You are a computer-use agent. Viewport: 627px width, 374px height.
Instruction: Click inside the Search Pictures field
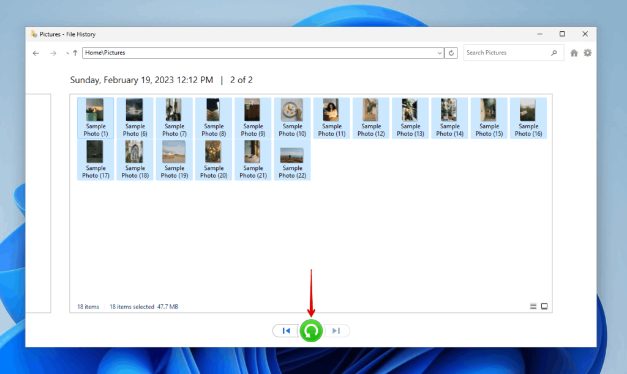coord(502,53)
